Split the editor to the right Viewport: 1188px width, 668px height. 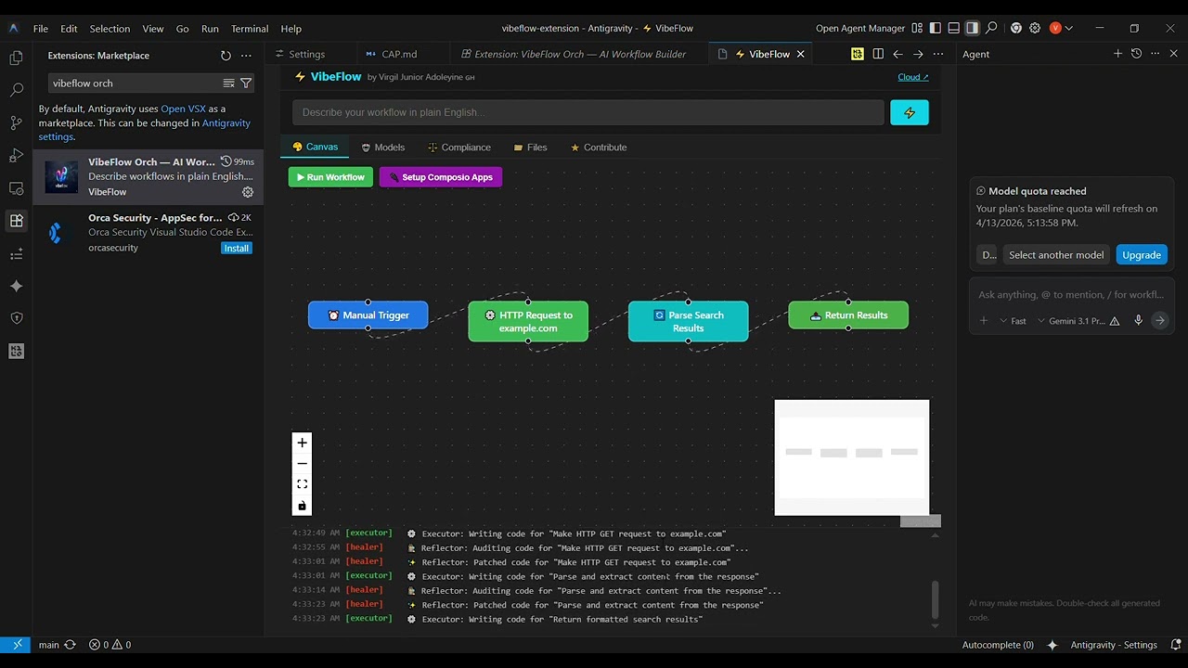tap(878, 54)
